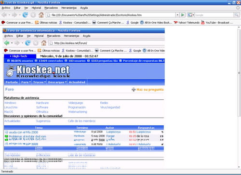Open the Ver menu in the outer Firefox window
The image size is (241, 175).
click(x=26, y=8)
